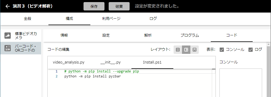Click the 設定が変更されました message

(157, 6)
